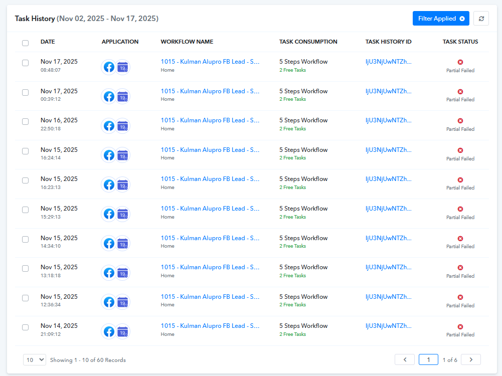Open the records-per-page dropdown showing 10

click(x=35, y=359)
